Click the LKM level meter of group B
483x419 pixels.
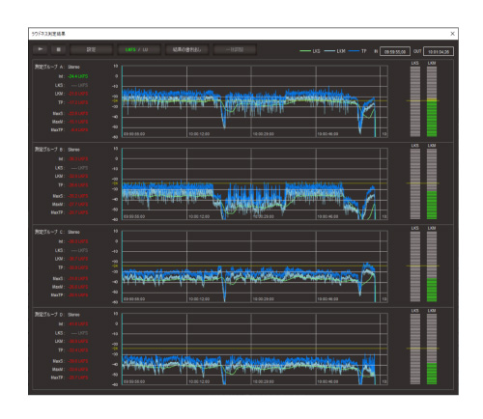(x=432, y=184)
